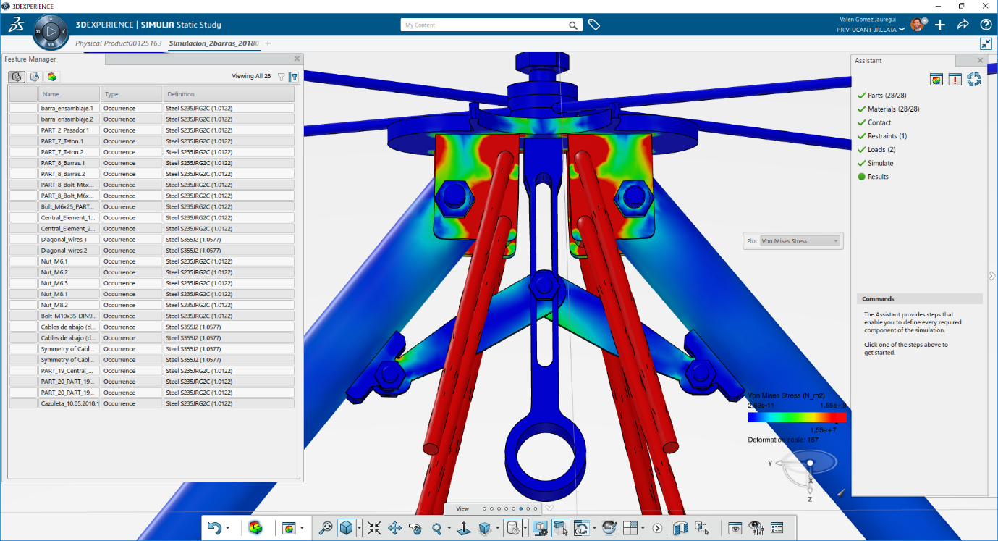
Task: Click the Normal View icon
Action: [x=463, y=528]
